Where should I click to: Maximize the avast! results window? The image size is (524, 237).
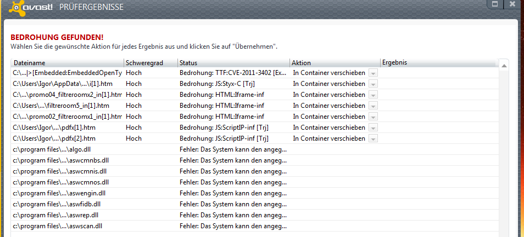pyautogui.click(x=495, y=4)
